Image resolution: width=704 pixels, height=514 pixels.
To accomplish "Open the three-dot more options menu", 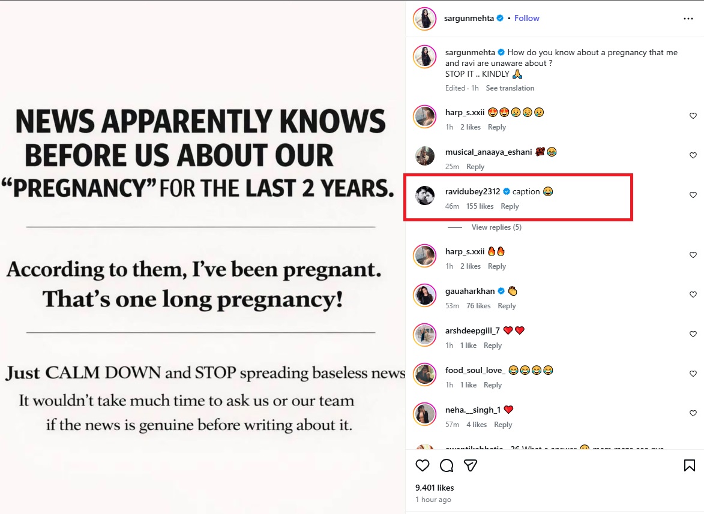I will tap(688, 19).
